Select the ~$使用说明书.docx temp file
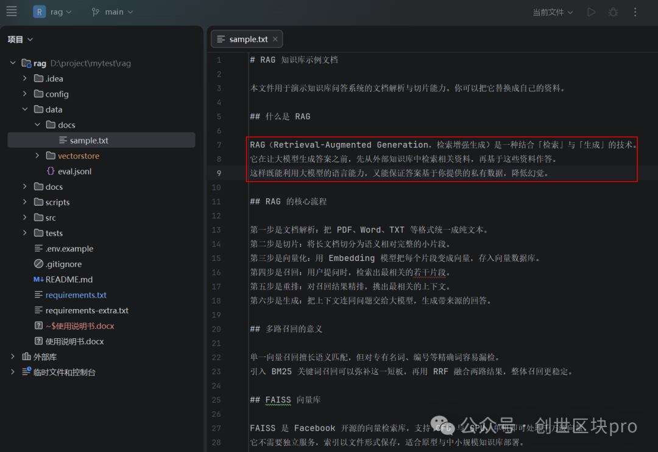658x452 pixels. point(80,326)
